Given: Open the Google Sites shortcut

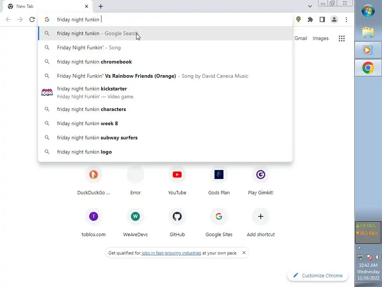Looking at the screenshot, I should point(219,222).
